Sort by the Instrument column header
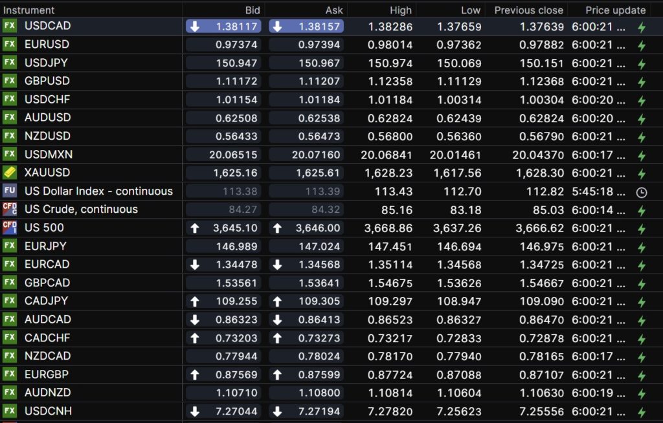The height and width of the screenshot is (423, 663). point(29,10)
